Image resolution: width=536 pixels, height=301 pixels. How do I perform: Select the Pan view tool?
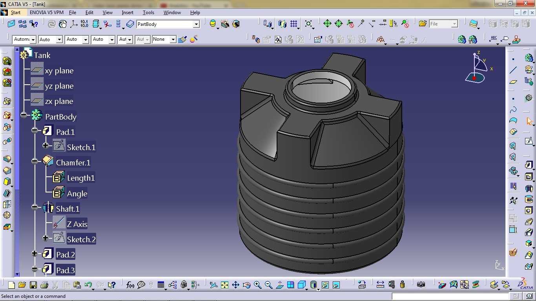coord(235,285)
